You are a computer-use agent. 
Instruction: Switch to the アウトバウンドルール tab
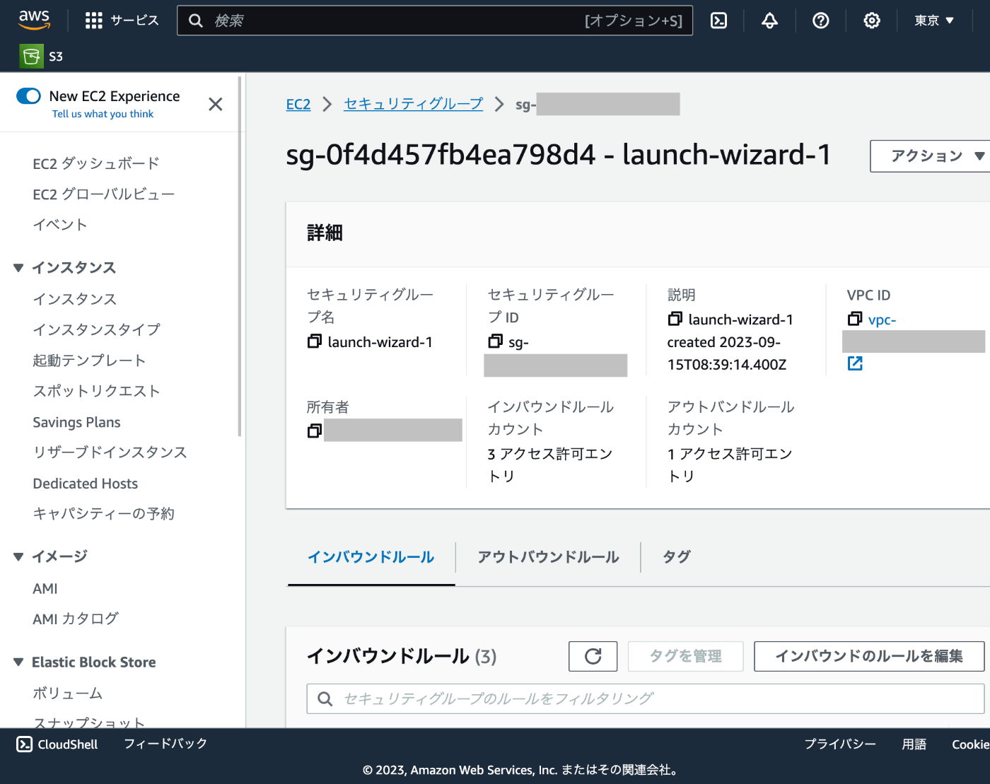click(x=548, y=557)
